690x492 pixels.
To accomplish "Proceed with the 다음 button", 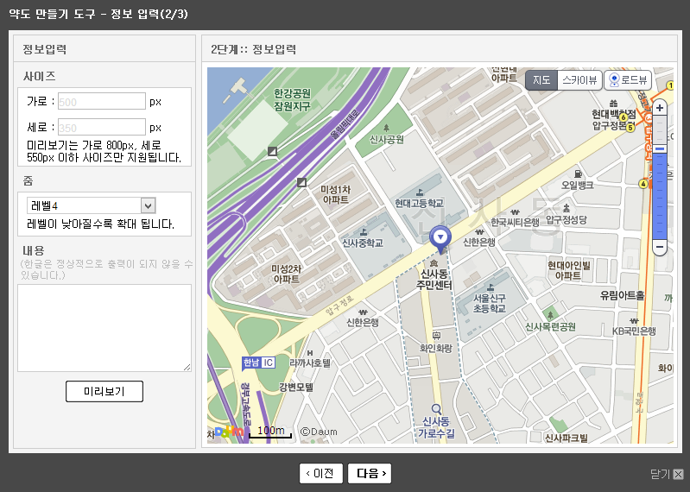I will pos(370,473).
